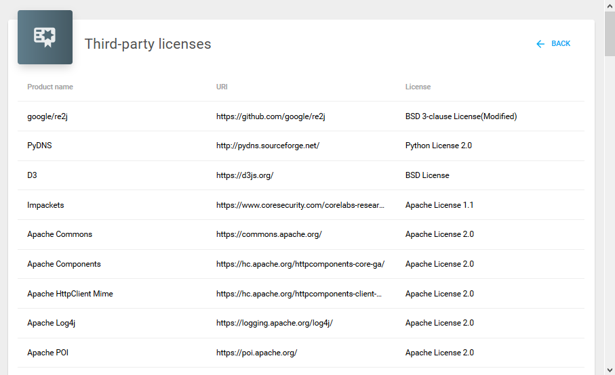Viewport: 615px width, 375px height.
Task: Click the scrollbar up arrow
Action: 609,5
